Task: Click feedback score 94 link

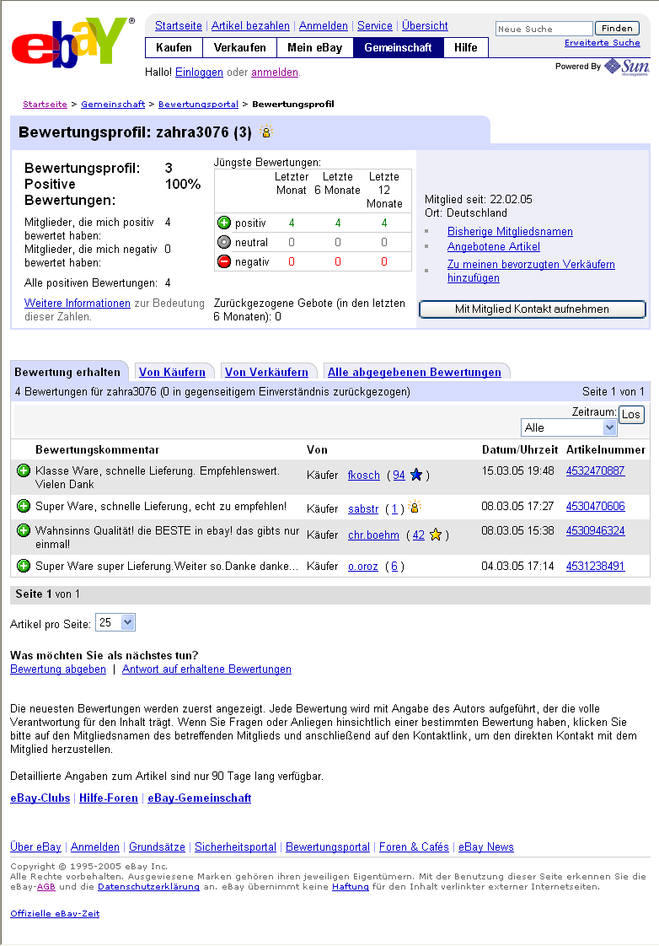Action: point(399,476)
